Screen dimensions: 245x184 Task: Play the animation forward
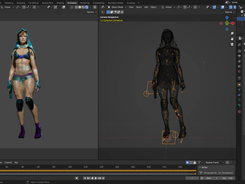[96, 178]
